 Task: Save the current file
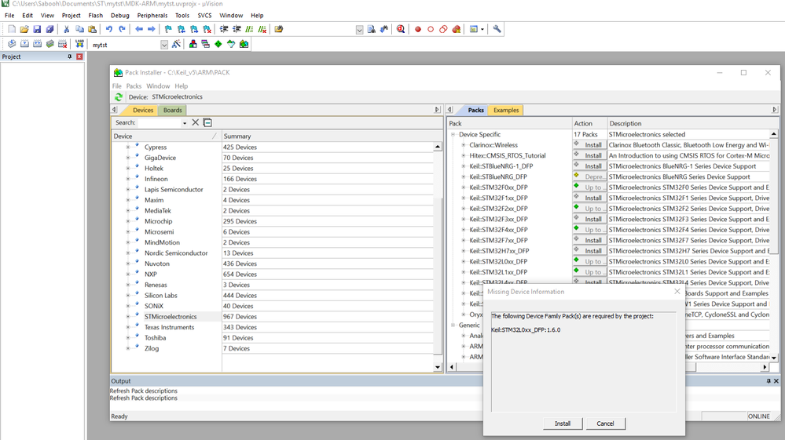tap(37, 30)
